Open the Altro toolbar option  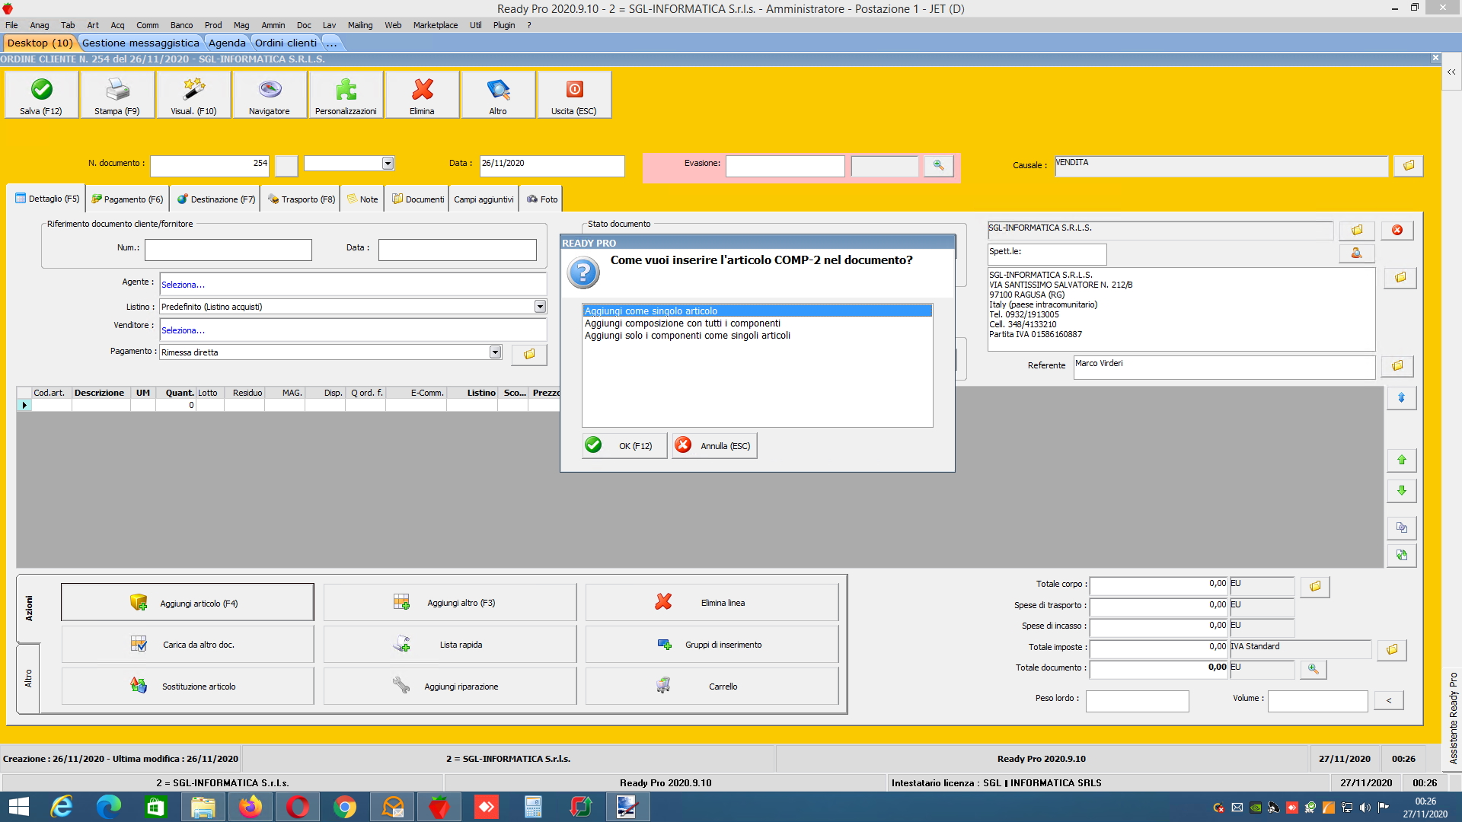498,94
